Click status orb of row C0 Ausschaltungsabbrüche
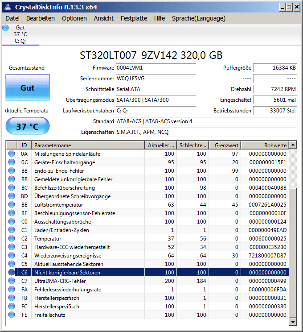The width and height of the screenshot is (303, 332). (12, 221)
